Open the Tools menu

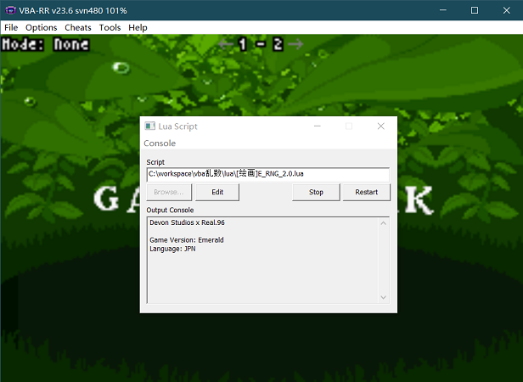110,27
